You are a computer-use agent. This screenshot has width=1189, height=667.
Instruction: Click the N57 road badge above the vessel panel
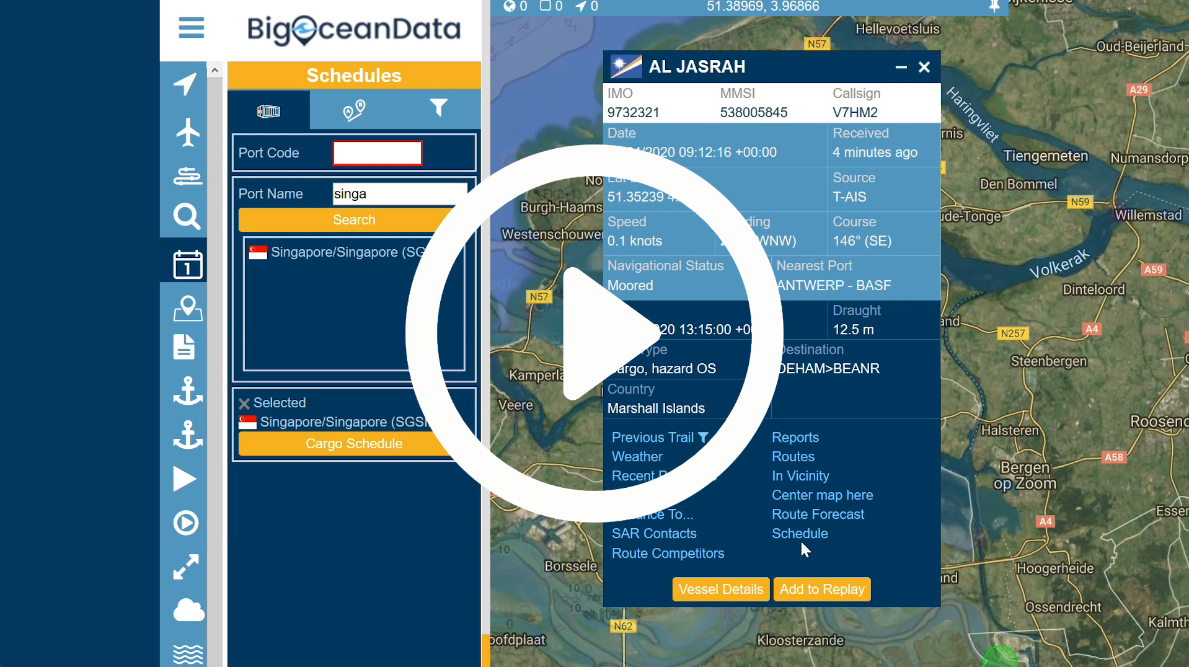click(x=816, y=44)
